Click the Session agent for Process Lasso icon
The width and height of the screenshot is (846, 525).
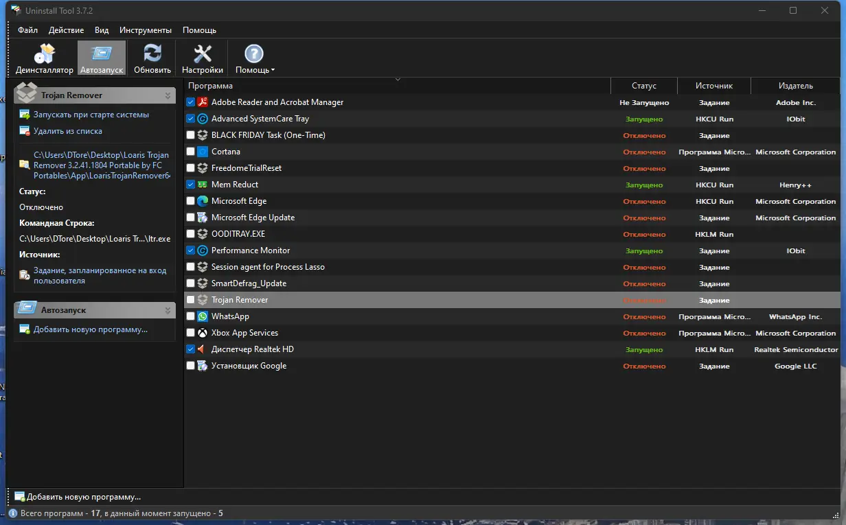pyautogui.click(x=203, y=267)
